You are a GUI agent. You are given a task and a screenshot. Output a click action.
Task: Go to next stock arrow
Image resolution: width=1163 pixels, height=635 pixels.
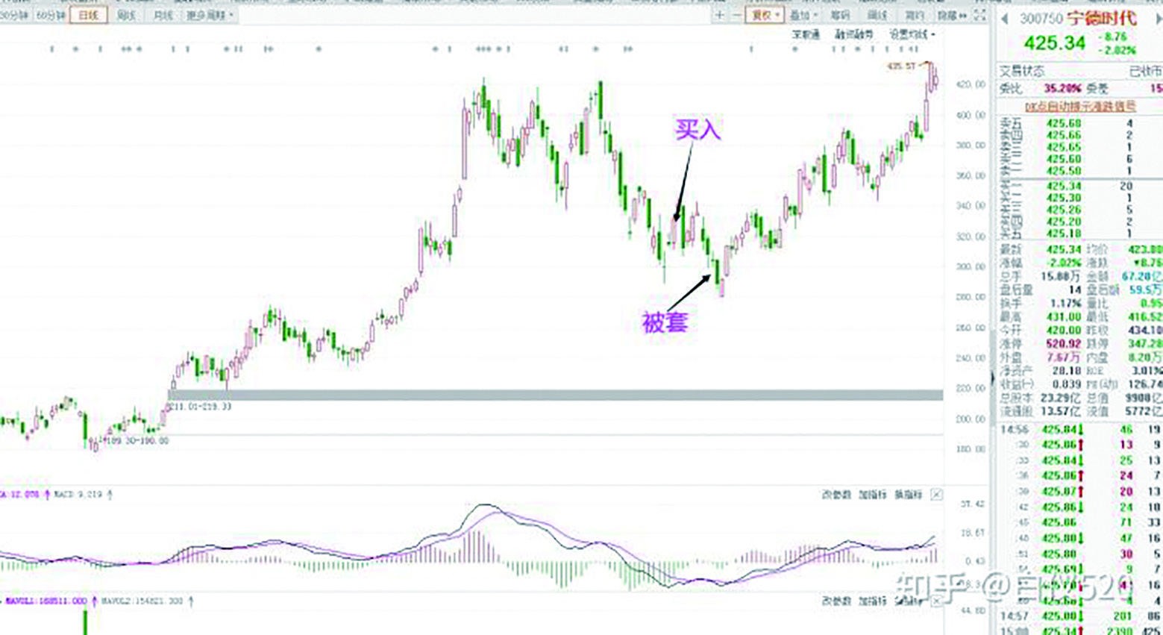(x=1158, y=19)
